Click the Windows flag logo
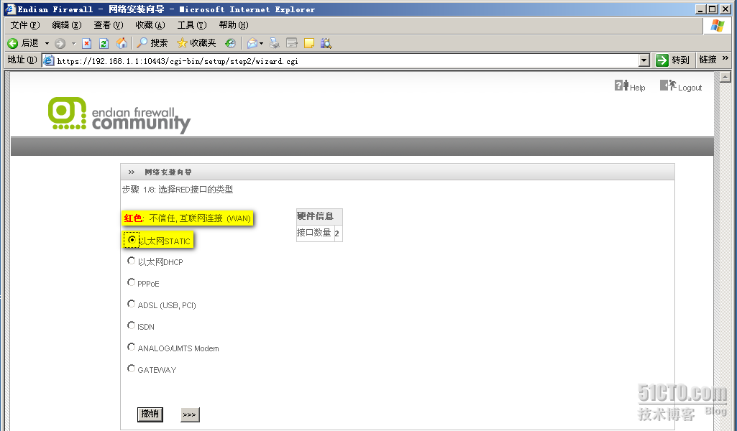Screen dimensions: 737x431 (718, 26)
